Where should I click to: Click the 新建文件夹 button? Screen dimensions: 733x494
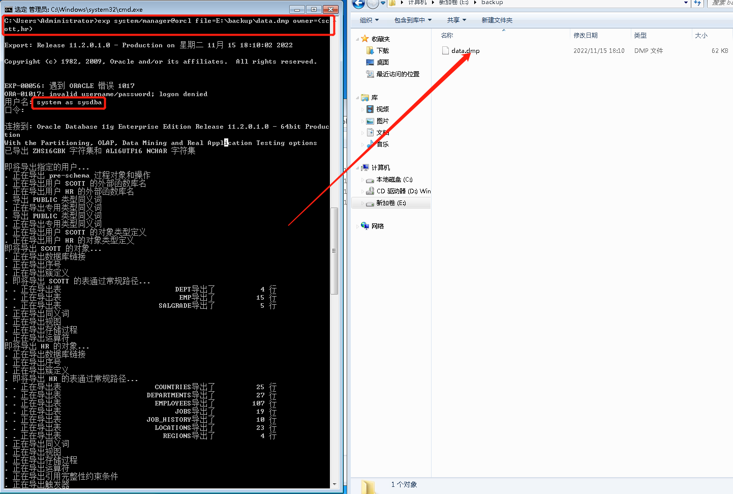pos(497,20)
